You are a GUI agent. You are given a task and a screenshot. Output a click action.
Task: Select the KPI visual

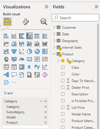[45, 59]
